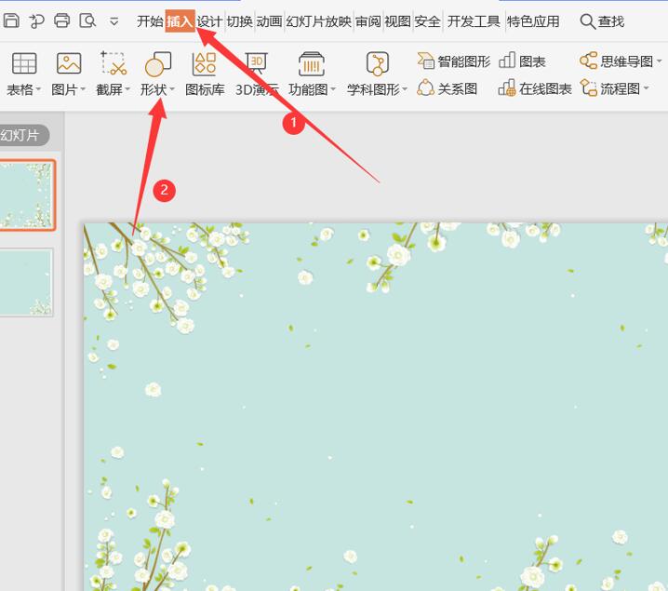Screen dimensions: 668x591
Task: Select the 插入 ribbon tab
Action: 180,20
